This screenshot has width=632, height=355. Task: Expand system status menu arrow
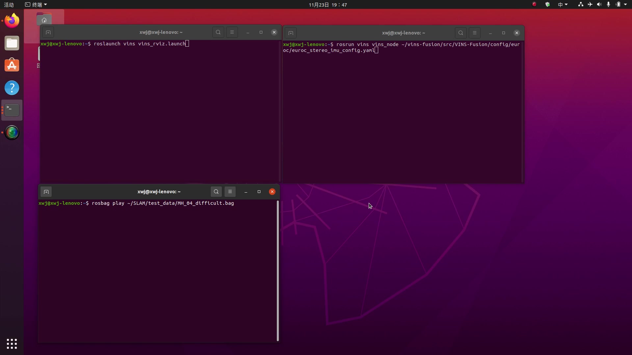click(x=625, y=5)
